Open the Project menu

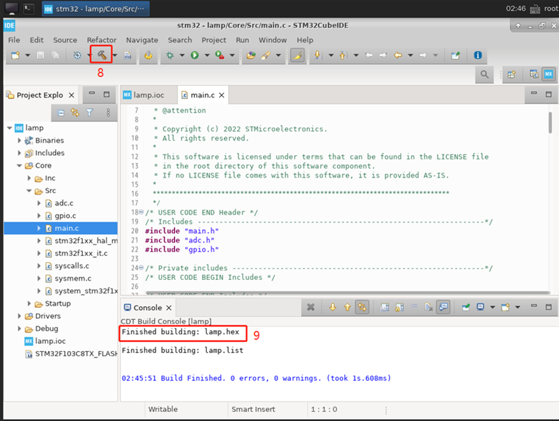point(214,40)
